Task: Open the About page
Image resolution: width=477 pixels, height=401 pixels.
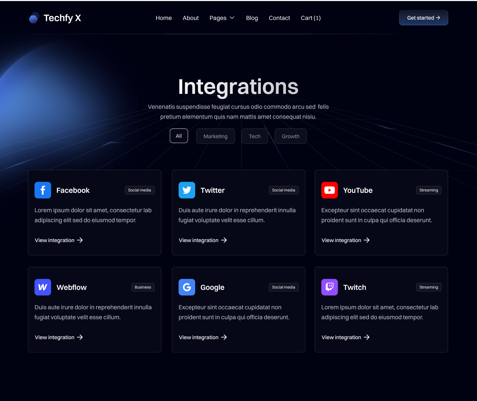Action: [x=191, y=18]
